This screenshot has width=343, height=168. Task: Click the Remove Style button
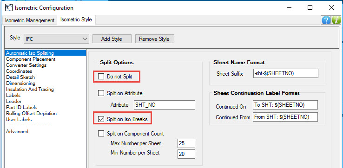pyautogui.click(x=154, y=39)
